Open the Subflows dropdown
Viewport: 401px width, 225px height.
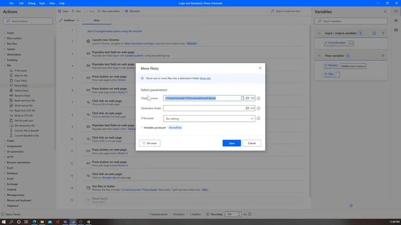click(x=69, y=20)
